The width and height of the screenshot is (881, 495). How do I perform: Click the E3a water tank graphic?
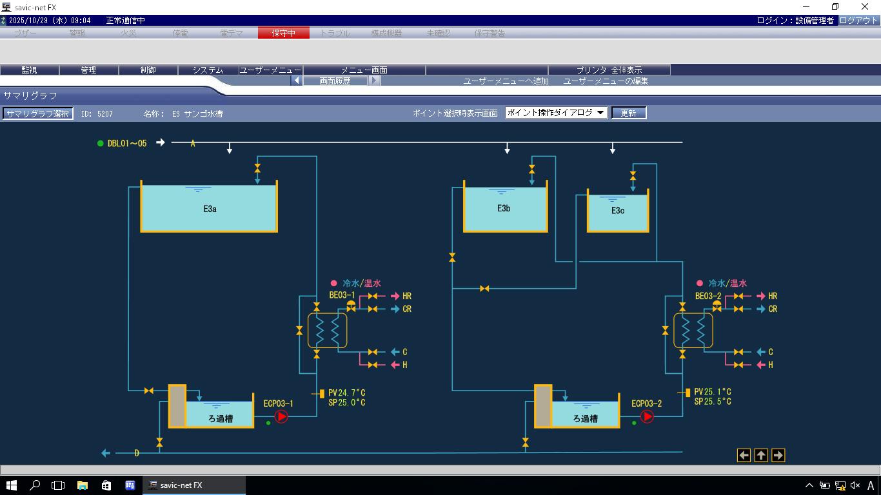209,208
